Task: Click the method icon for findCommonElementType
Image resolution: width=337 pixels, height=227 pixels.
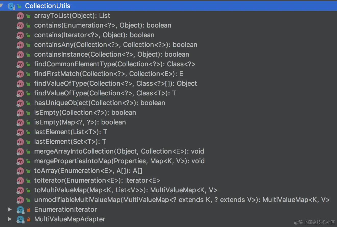Action: [x=20, y=64]
